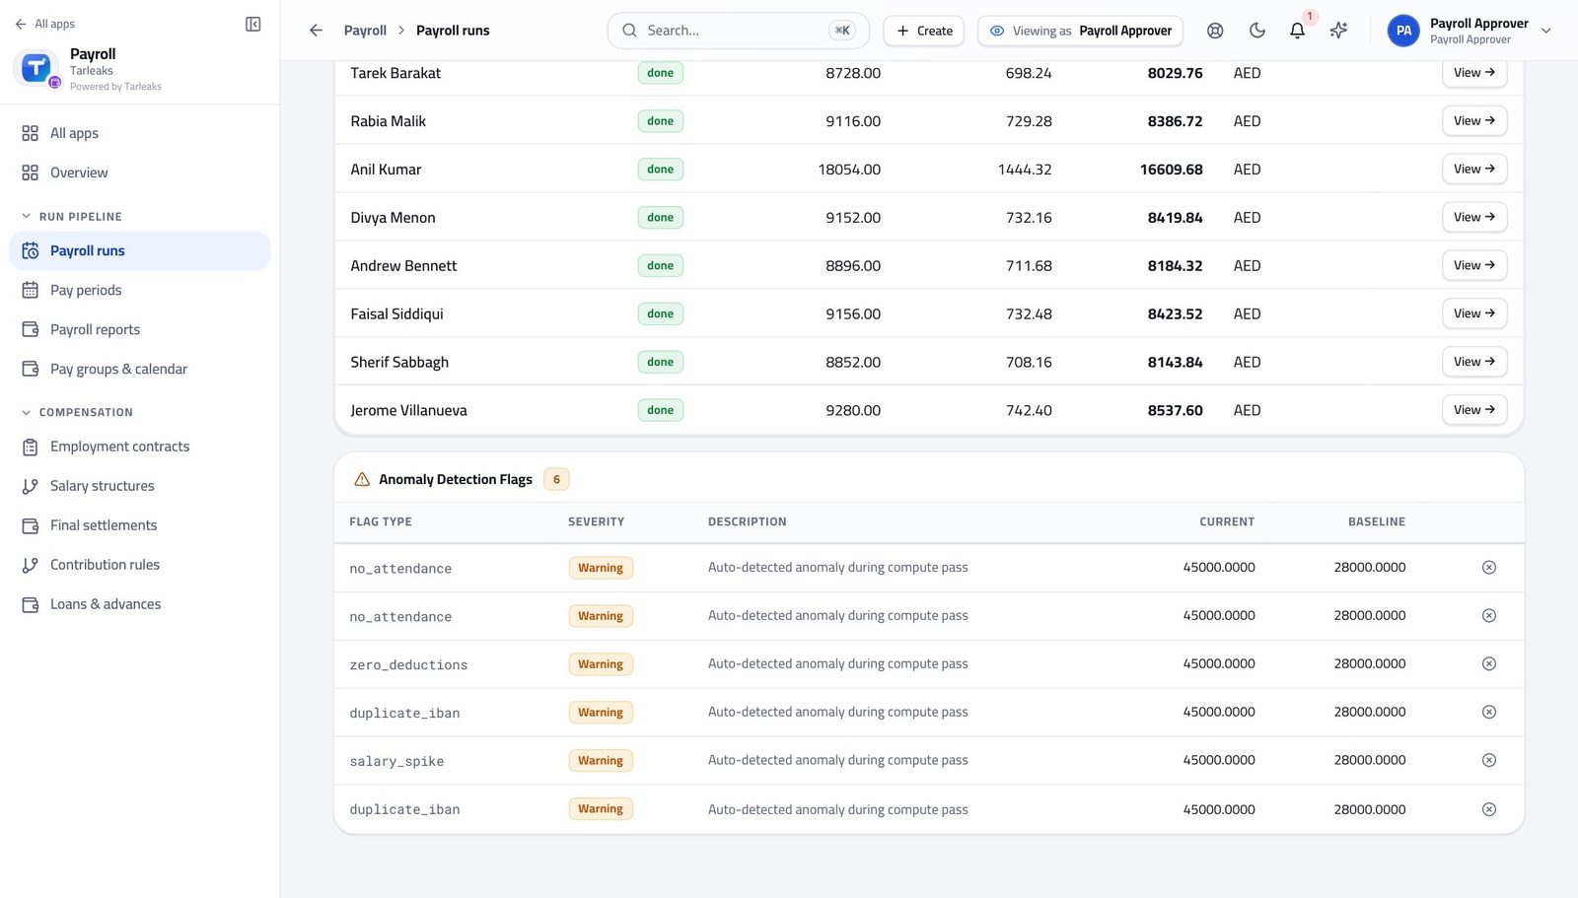Toggle dark mode moon icon
Viewport: 1578px width, 898px height.
(1256, 31)
